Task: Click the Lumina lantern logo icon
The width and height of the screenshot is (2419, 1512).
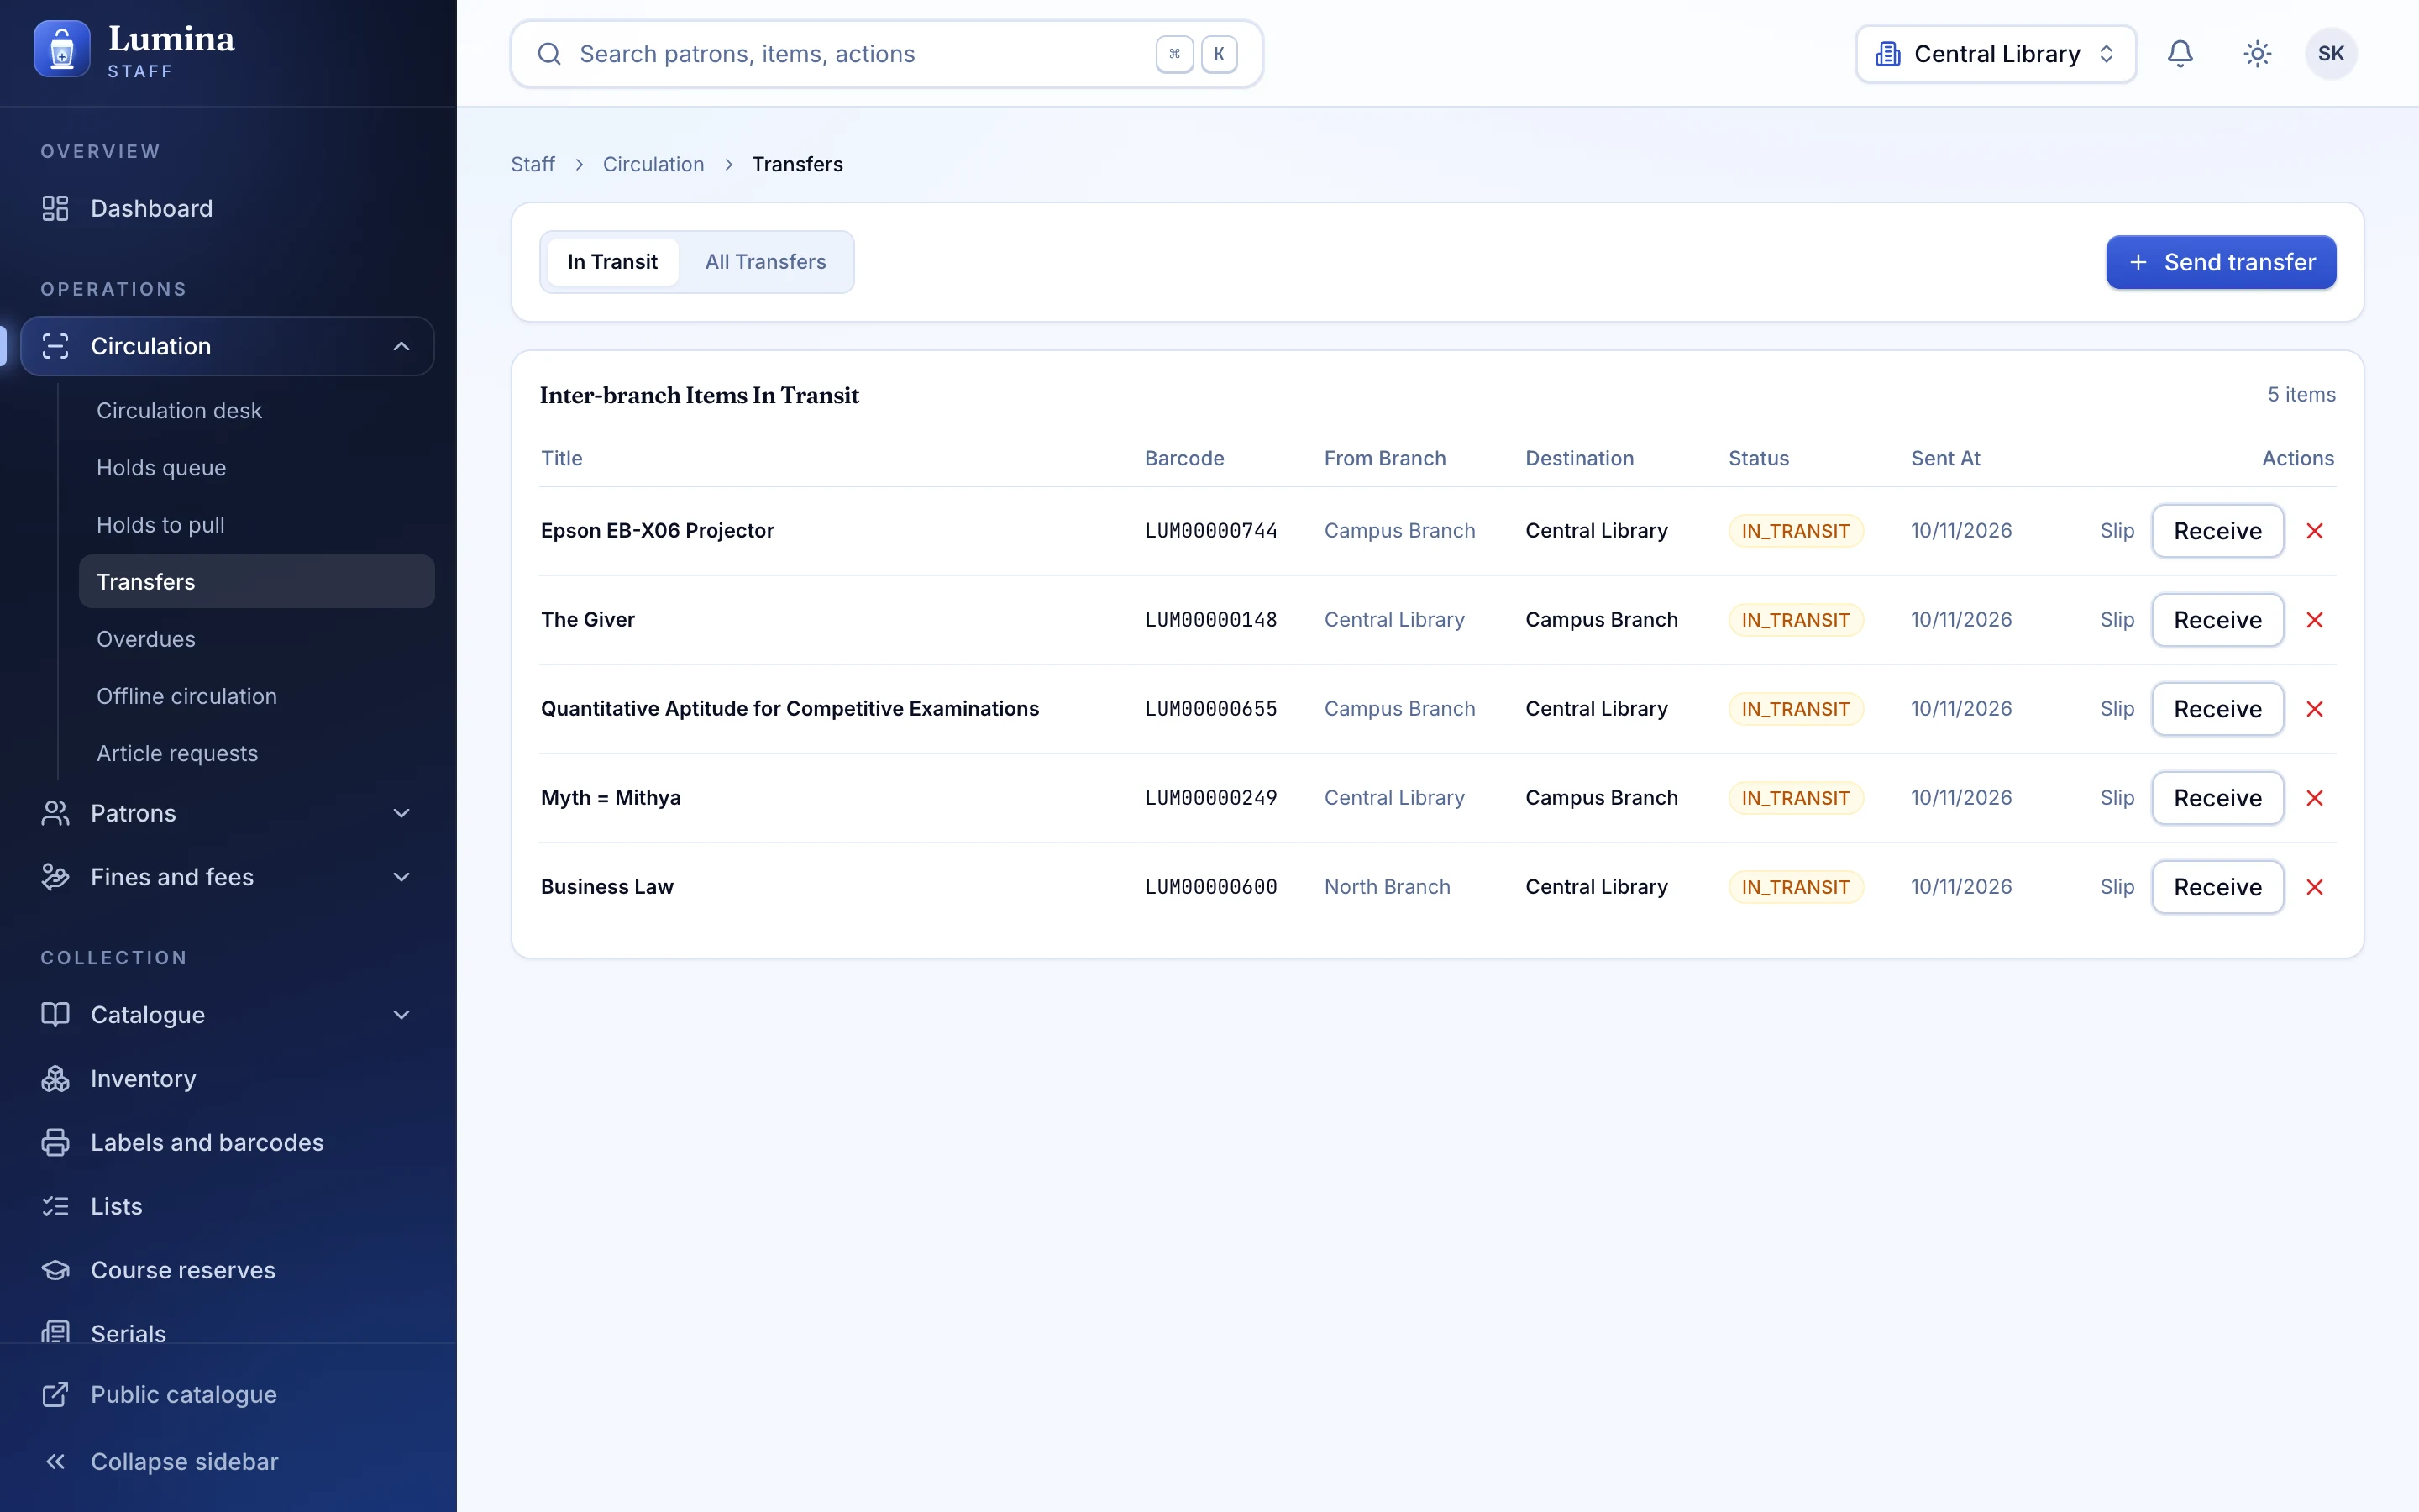Action: [62, 49]
